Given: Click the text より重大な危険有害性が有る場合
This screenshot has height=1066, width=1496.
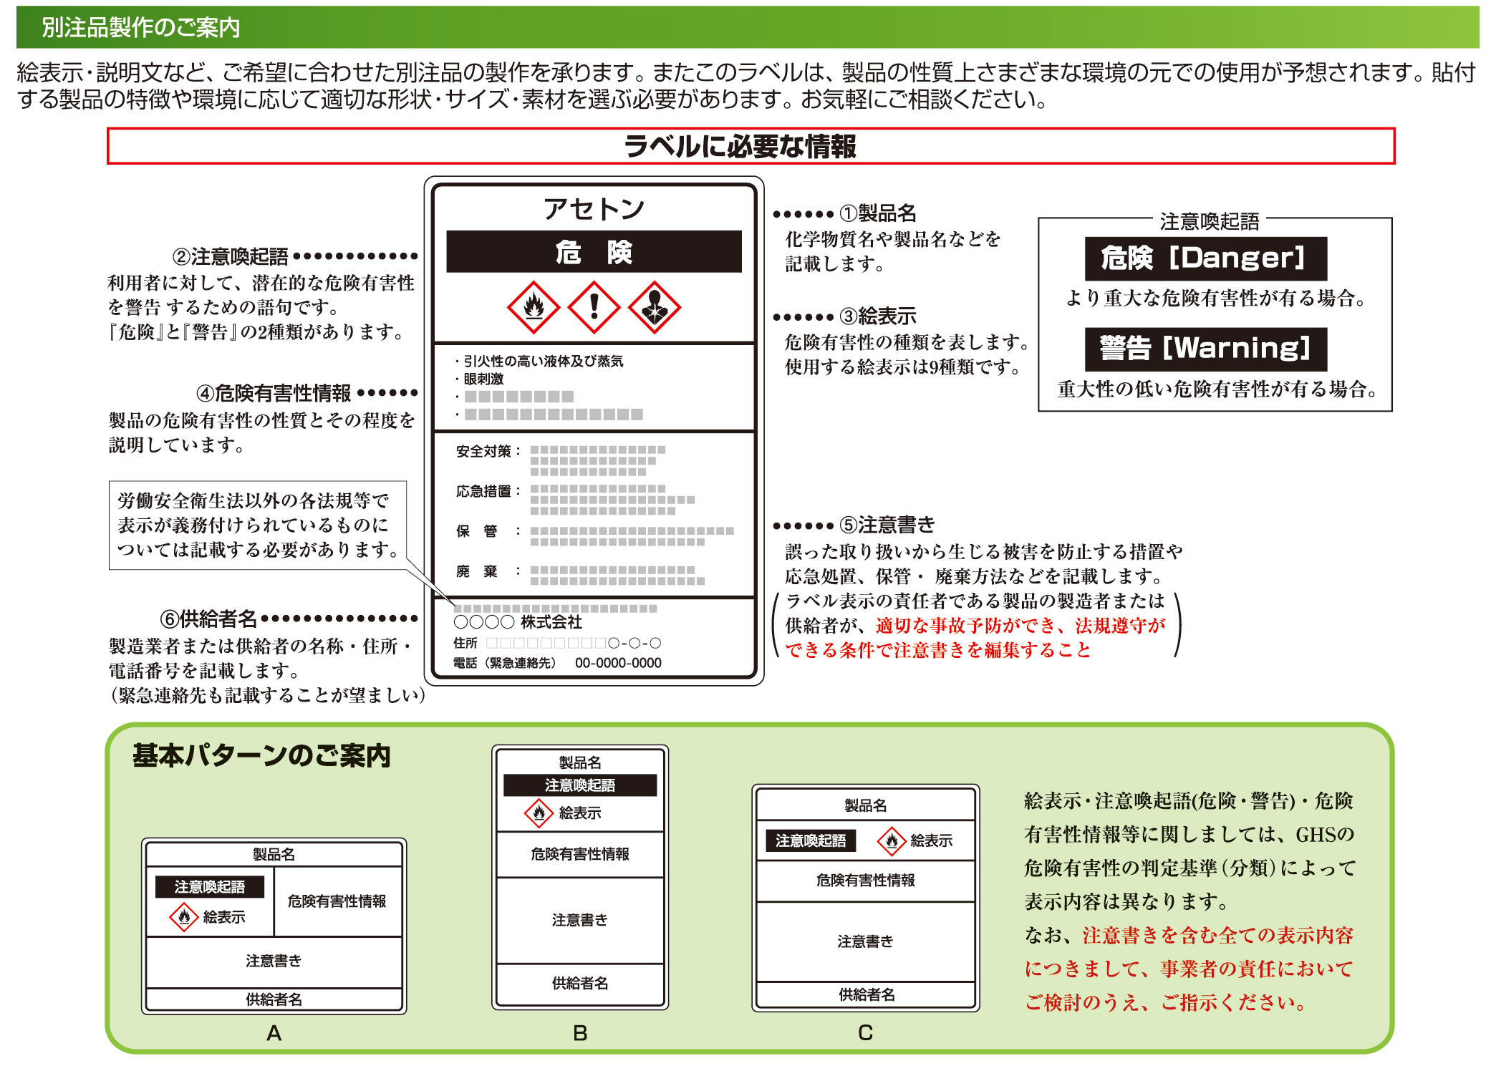Looking at the screenshot, I should point(1215,298).
